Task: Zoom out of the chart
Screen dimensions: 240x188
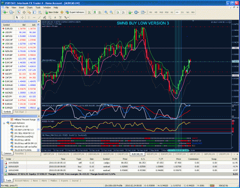Action: pos(111,12)
